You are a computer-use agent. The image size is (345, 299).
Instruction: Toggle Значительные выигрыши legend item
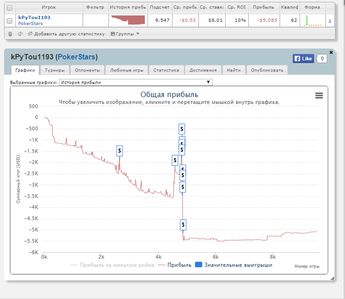(x=234, y=265)
